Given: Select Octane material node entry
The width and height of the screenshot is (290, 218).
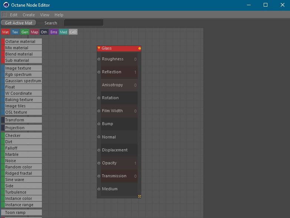Looking at the screenshot, I should tap(22, 41).
